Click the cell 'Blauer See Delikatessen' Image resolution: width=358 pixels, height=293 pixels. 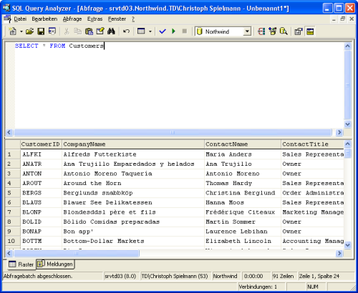click(133, 202)
